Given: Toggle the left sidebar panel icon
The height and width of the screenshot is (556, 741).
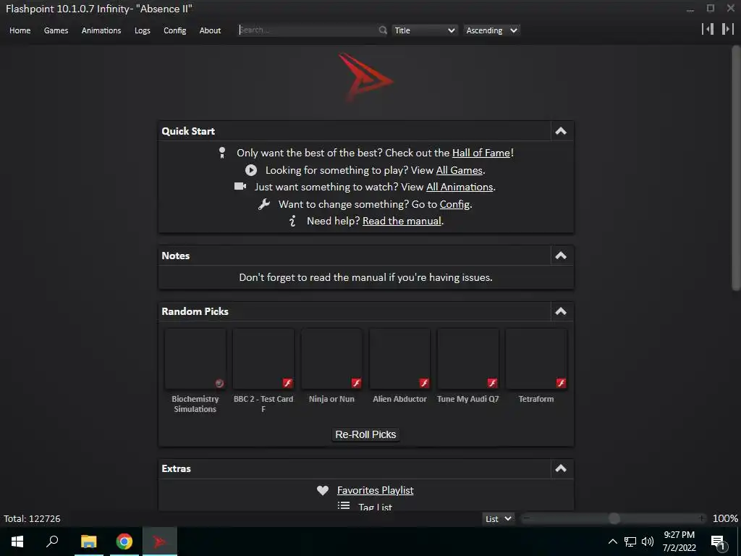Looking at the screenshot, I should click(708, 29).
